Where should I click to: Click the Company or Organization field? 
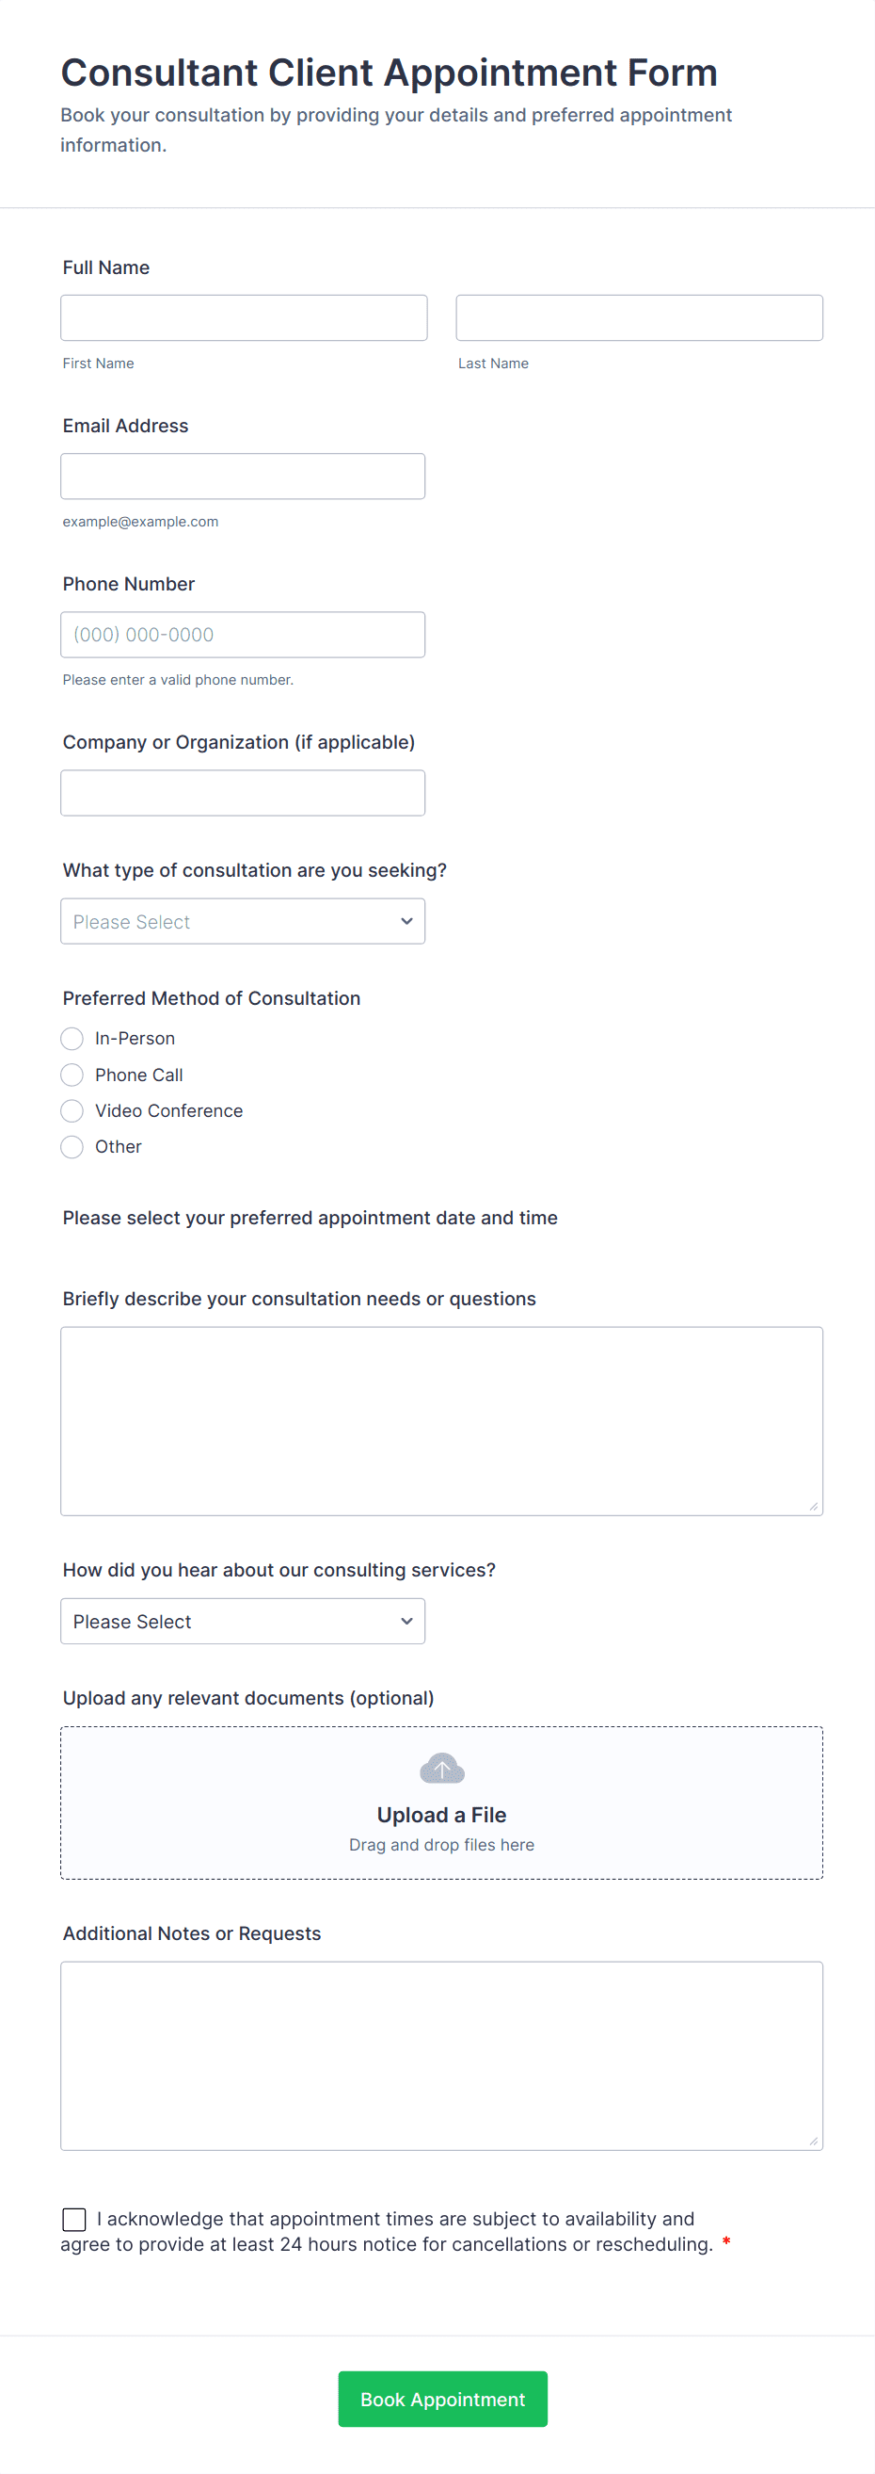pyautogui.click(x=242, y=793)
